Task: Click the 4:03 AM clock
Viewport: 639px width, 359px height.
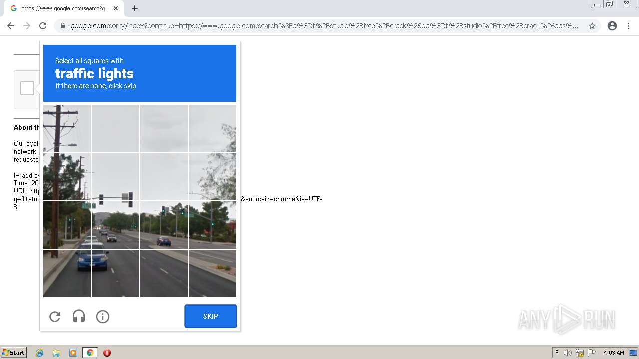Action: pos(614,353)
